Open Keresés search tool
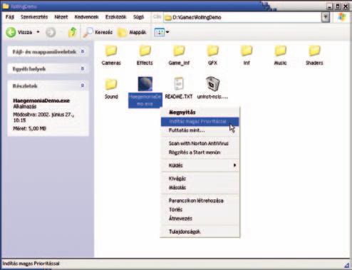 (x=98, y=32)
